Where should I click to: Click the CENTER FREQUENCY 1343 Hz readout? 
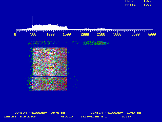[116, 113]
